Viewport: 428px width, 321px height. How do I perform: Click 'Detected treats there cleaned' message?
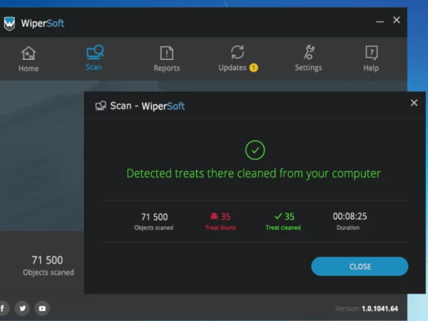point(253,173)
